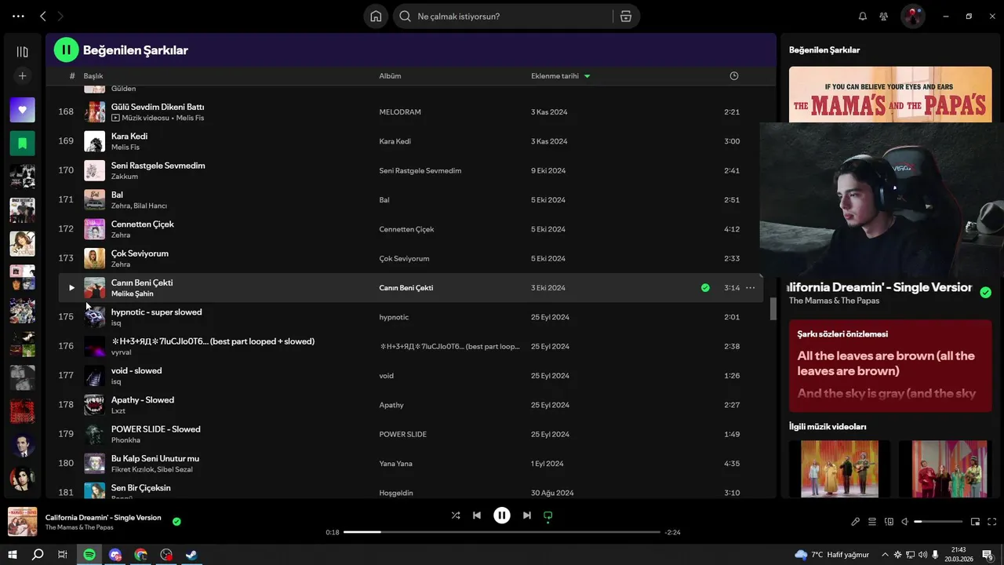Play Canın Beni Çekti row

tap(71, 288)
